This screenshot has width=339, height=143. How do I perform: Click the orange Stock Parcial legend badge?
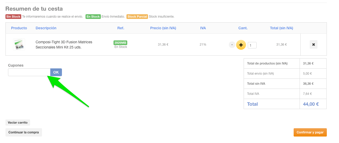click(137, 17)
